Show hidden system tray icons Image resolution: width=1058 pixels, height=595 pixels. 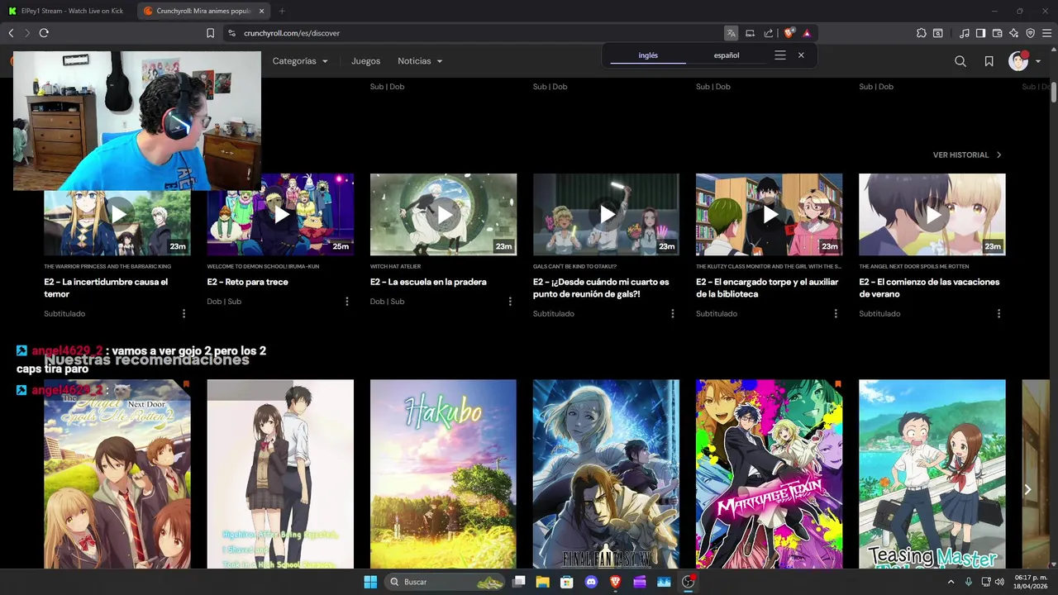coord(951,582)
